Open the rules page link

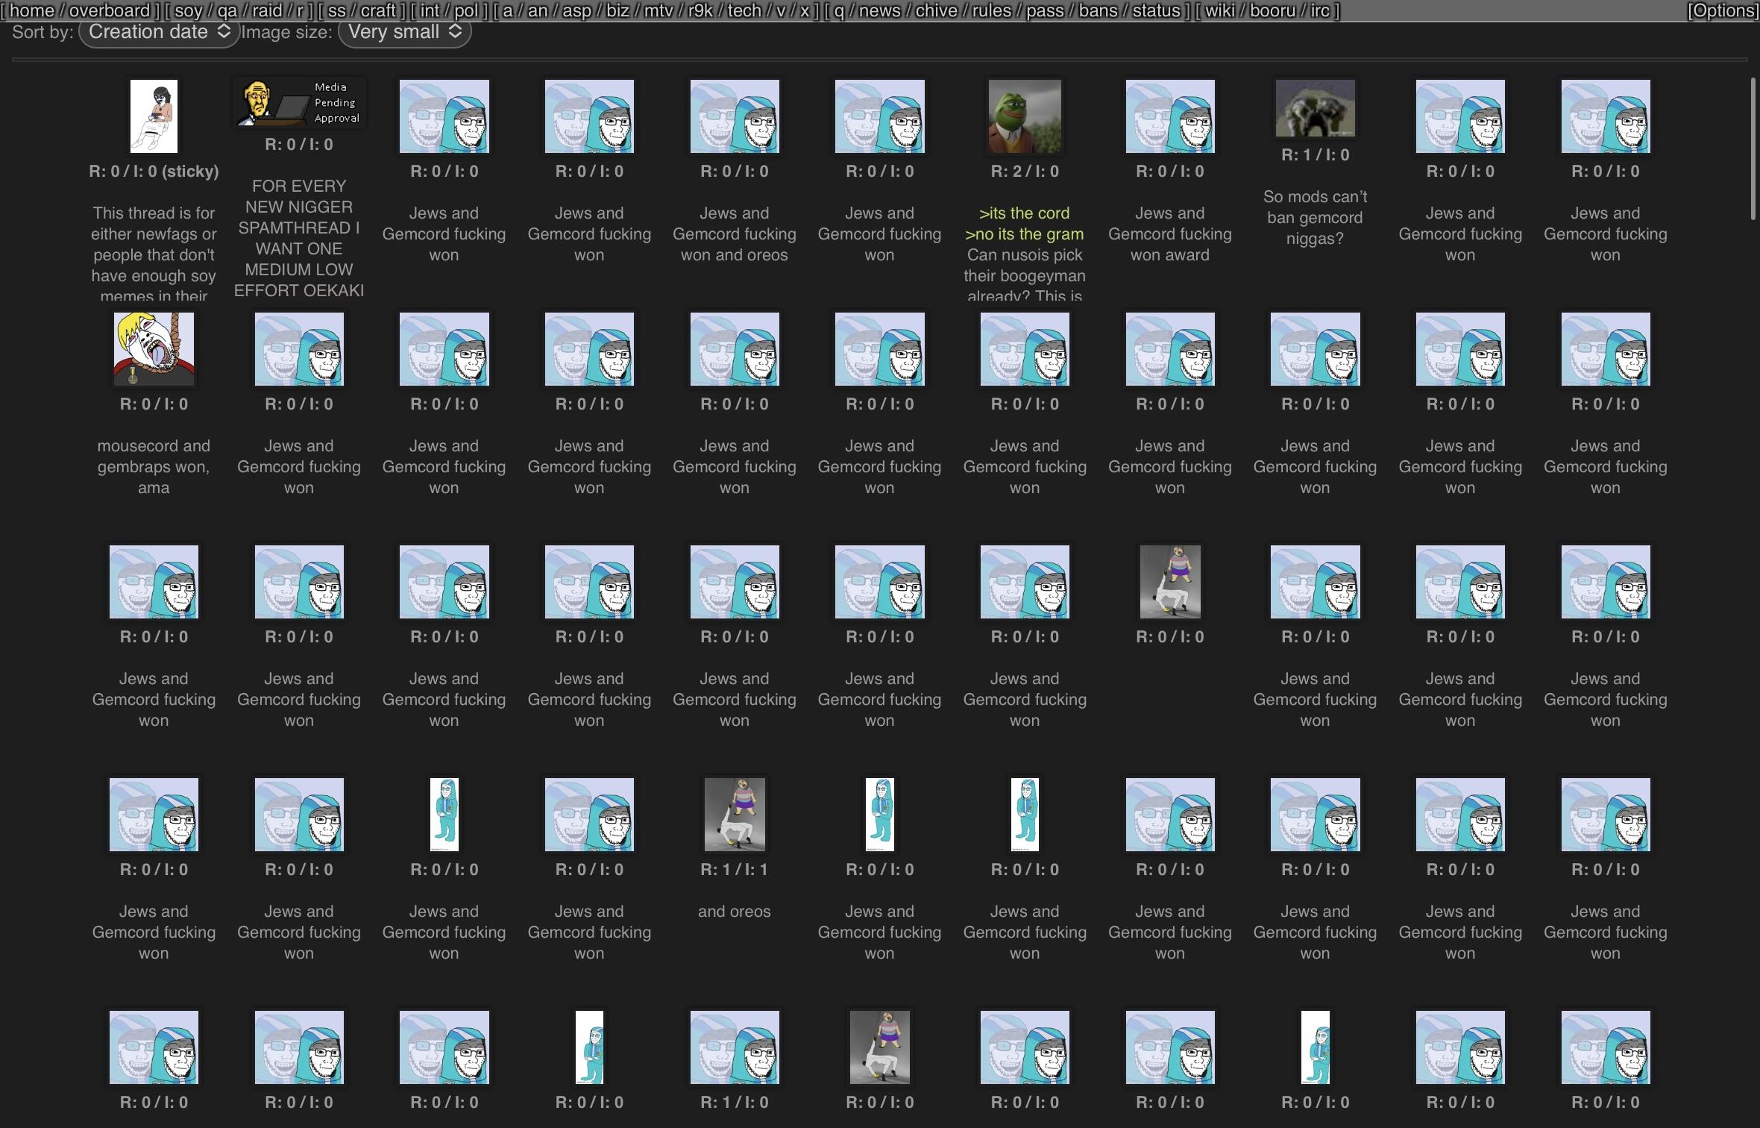991,10
